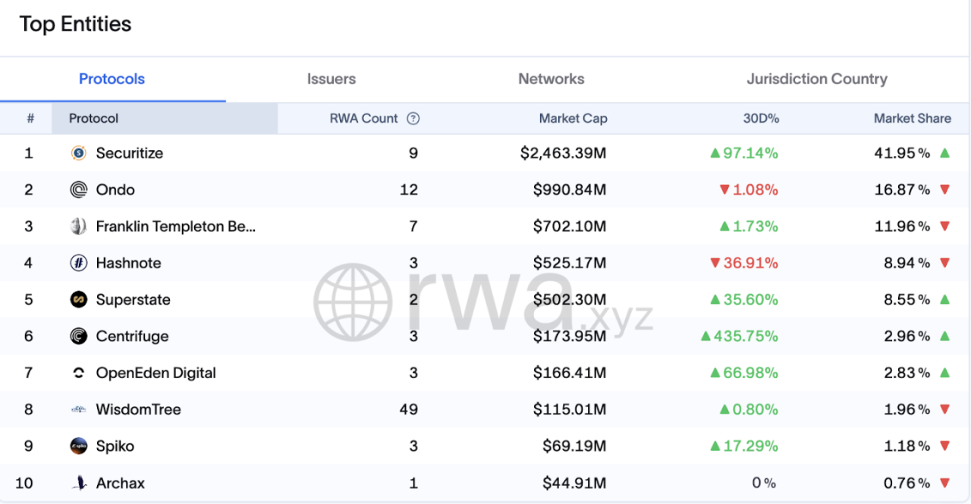Click the 17.29% 30-day change value
The height and width of the screenshot is (504, 971).
click(744, 446)
